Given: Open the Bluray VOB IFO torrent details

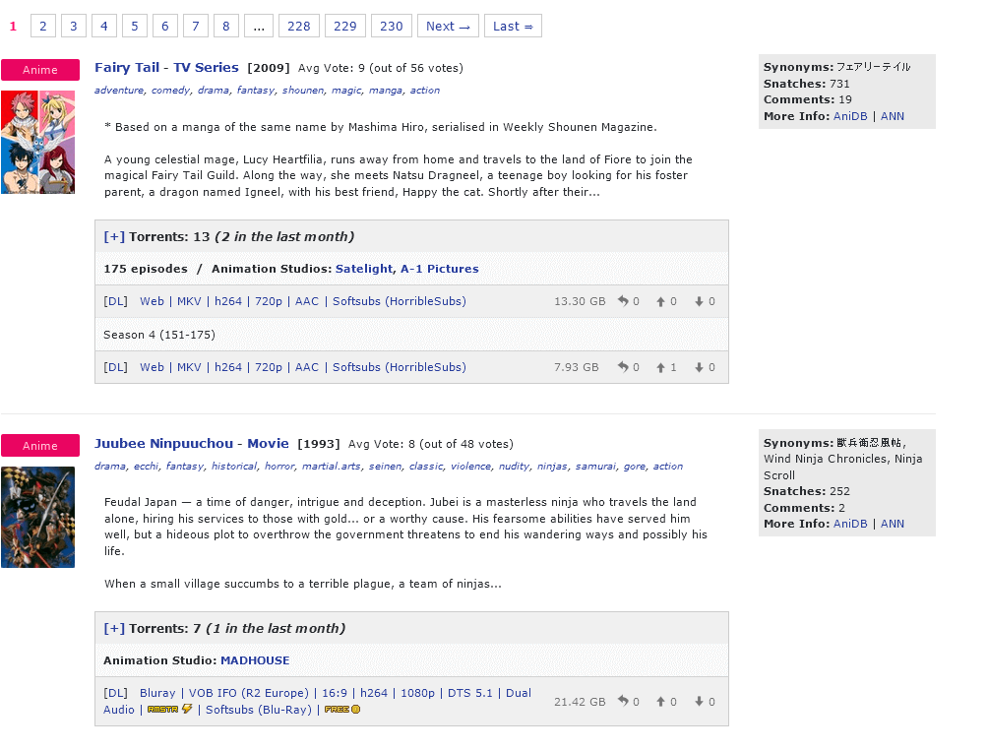Looking at the screenshot, I should tap(318, 701).
